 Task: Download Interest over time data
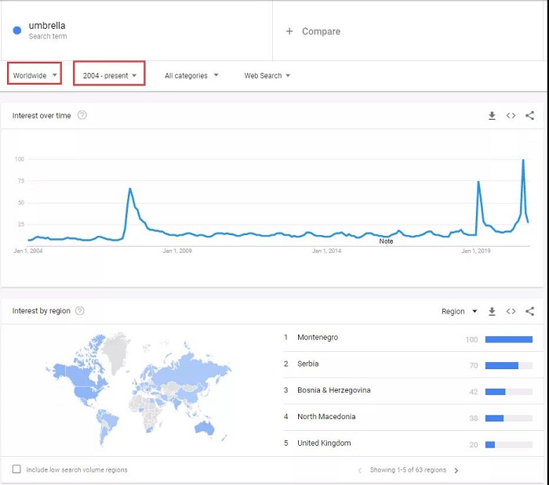pyautogui.click(x=492, y=116)
